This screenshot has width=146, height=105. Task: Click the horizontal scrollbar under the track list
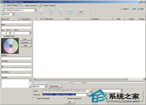point(81,79)
